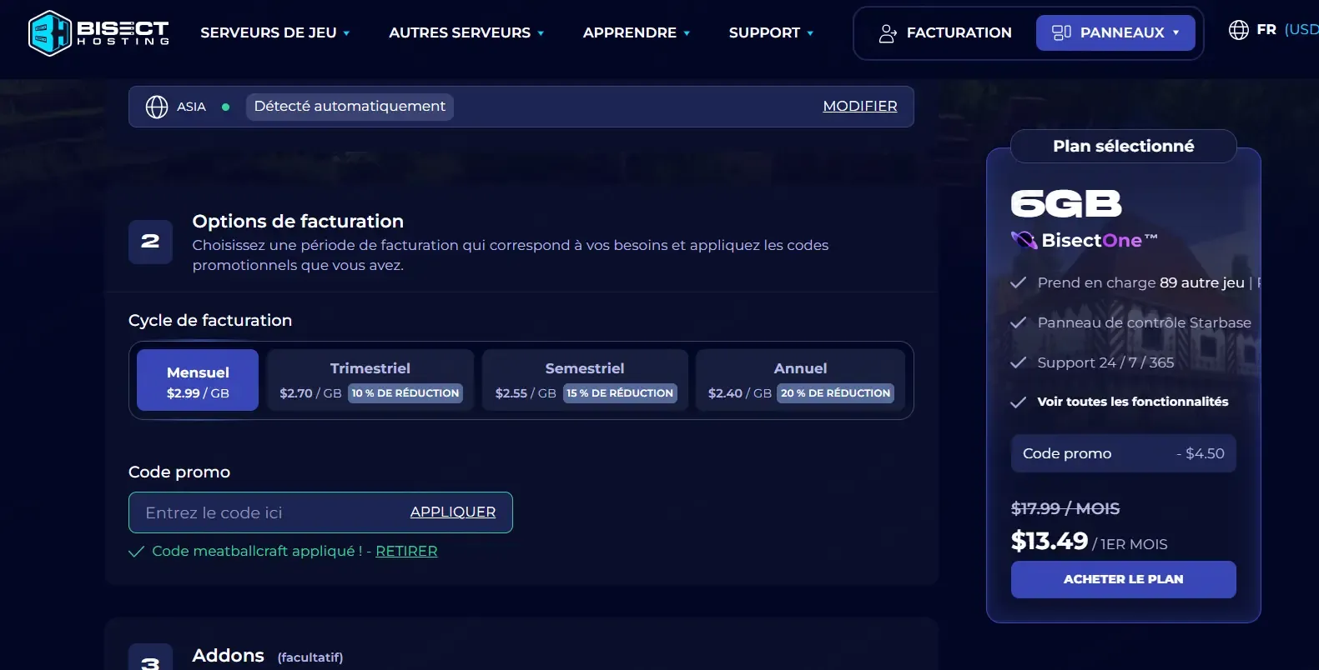Open the Apprendre dropdown
Viewport: 1319px width, 670px height.
coord(637,32)
